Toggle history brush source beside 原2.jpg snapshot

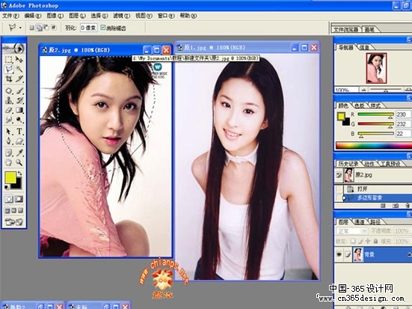click(339, 175)
